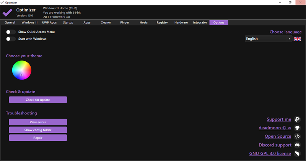Switch to the Windows 11 tab
The image size is (306, 161).
tap(29, 23)
